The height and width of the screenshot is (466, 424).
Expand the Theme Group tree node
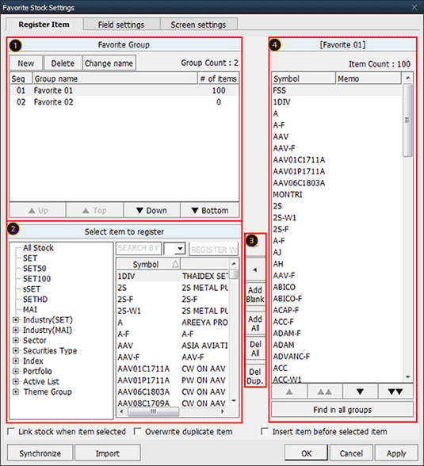click(x=15, y=392)
